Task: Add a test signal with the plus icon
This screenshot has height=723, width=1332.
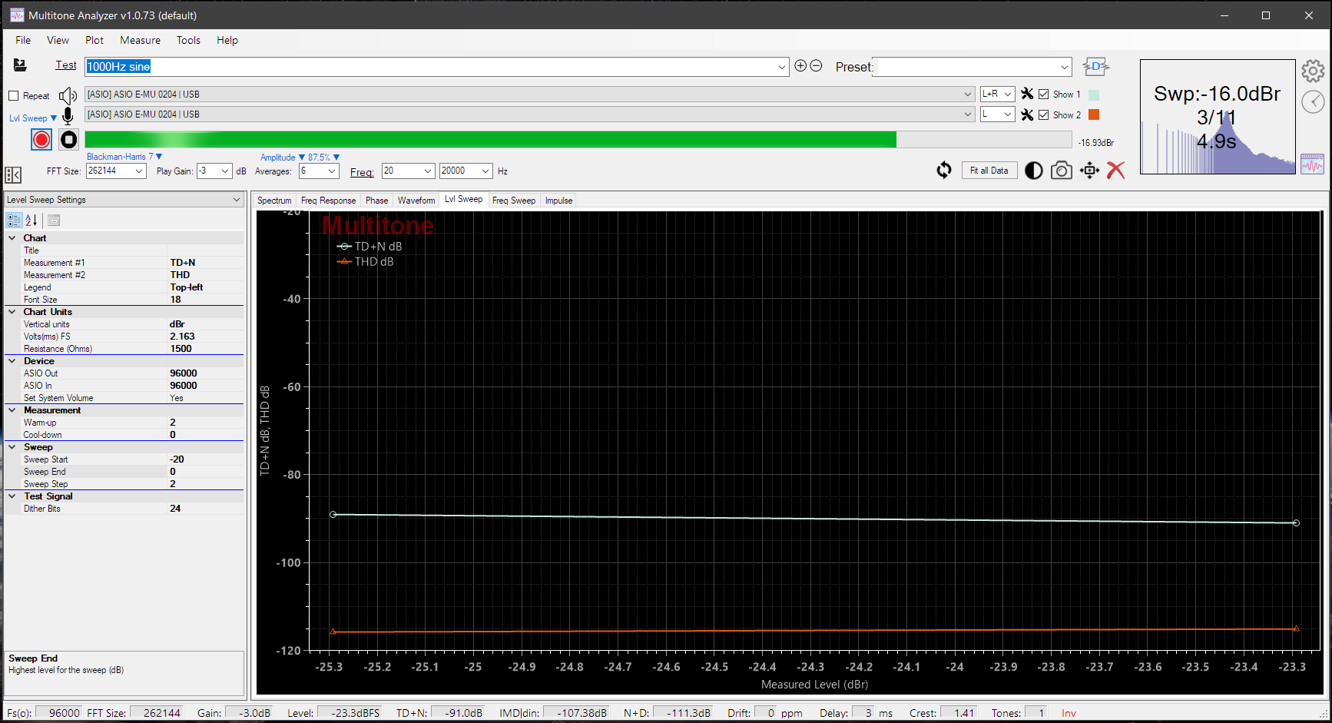Action: 800,66
